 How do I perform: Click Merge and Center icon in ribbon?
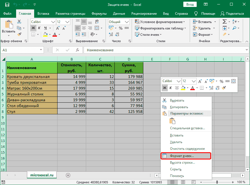[x=96, y=28]
